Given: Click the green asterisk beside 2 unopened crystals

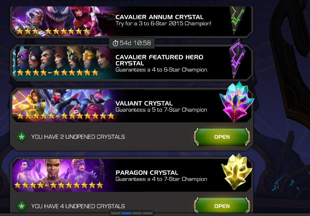Looking at the screenshot, I should [x=21, y=137].
